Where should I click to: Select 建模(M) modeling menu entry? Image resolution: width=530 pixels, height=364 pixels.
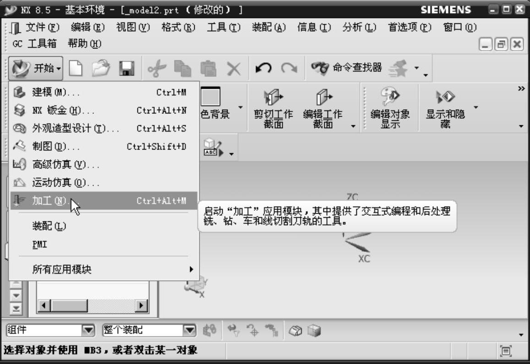pyautogui.click(x=104, y=92)
